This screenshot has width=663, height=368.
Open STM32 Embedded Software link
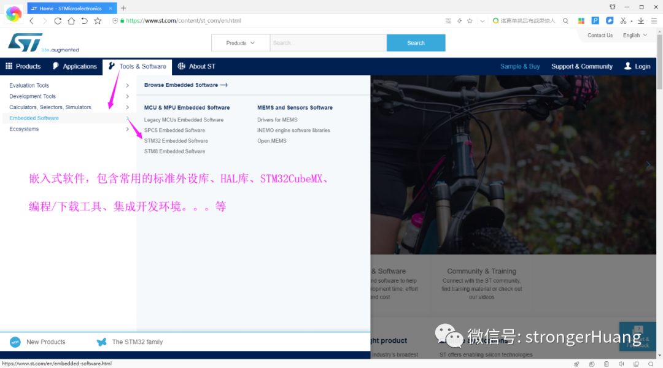pos(176,140)
